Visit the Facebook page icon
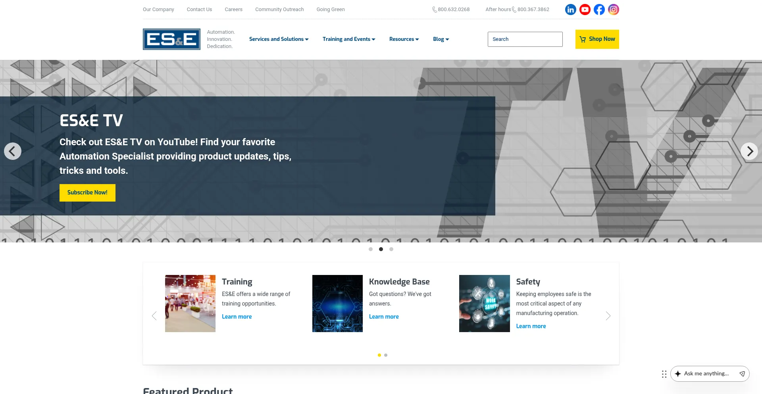This screenshot has height=394, width=762. 599,9
